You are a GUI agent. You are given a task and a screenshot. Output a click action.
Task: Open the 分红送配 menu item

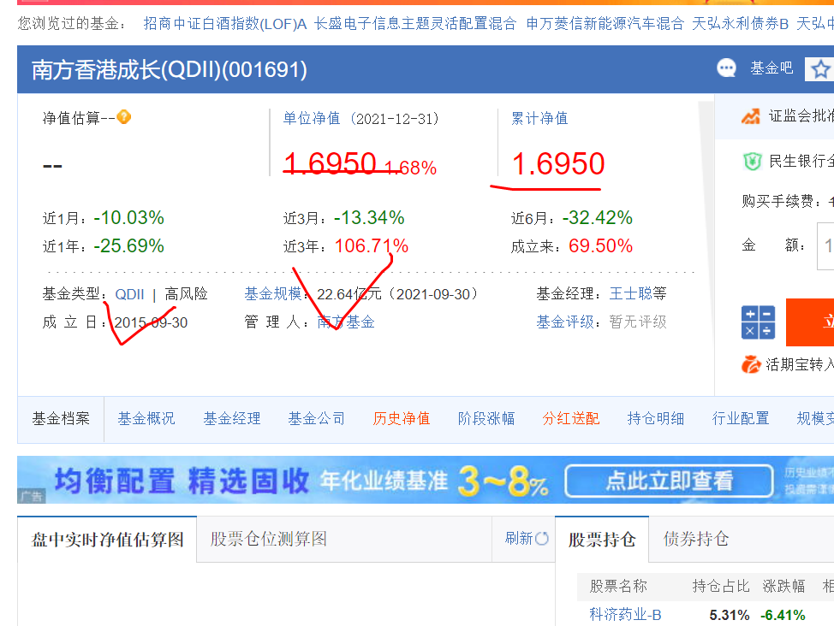(571, 419)
